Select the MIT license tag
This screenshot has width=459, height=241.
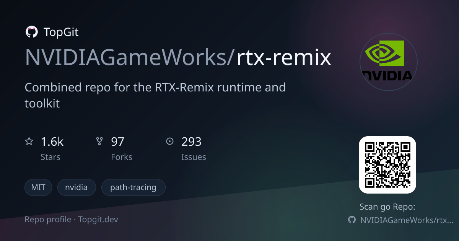(38, 187)
